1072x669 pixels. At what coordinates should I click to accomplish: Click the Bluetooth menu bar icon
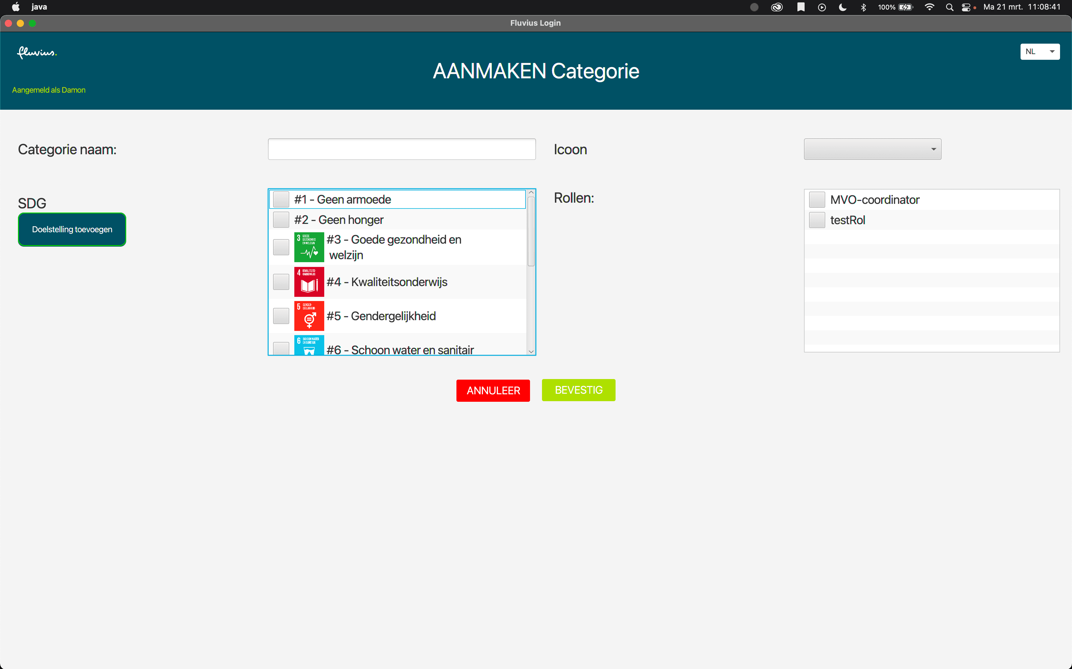point(863,7)
